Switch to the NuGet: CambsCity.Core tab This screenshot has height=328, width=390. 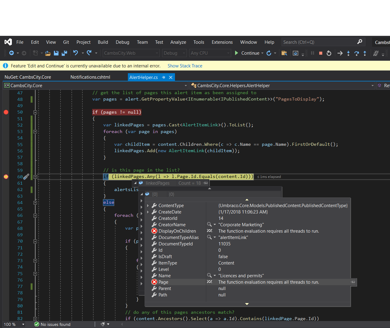point(28,77)
